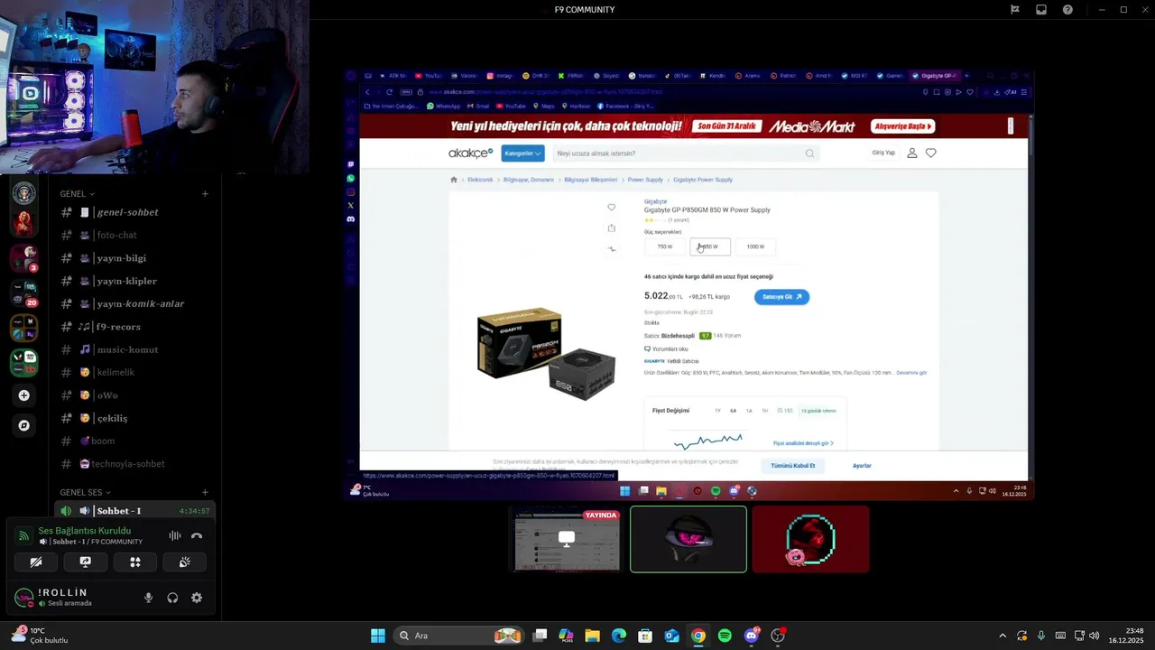The width and height of the screenshot is (1155, 650).
Task: Open Kategoriler dropdown in streamed akakçe page
Action: (x=523, y=153)
